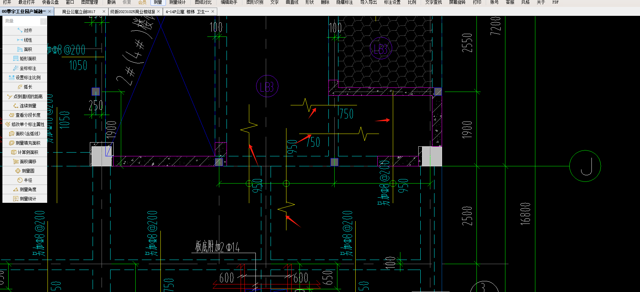
Task: Switch to the 4-14F公寓 楼梯 drawing tab
Action: coord(187,11)
